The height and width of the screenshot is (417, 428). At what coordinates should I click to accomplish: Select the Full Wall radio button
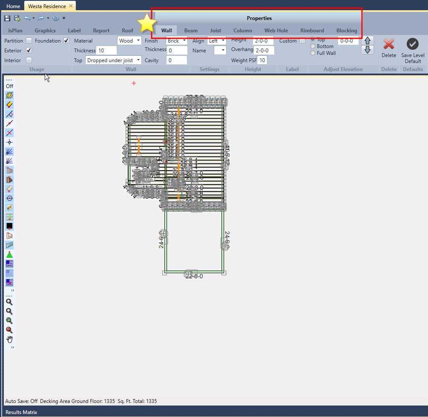[313, 53]
